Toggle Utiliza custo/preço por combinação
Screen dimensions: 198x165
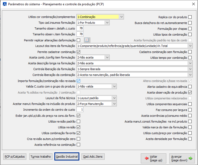coord(190,133)
